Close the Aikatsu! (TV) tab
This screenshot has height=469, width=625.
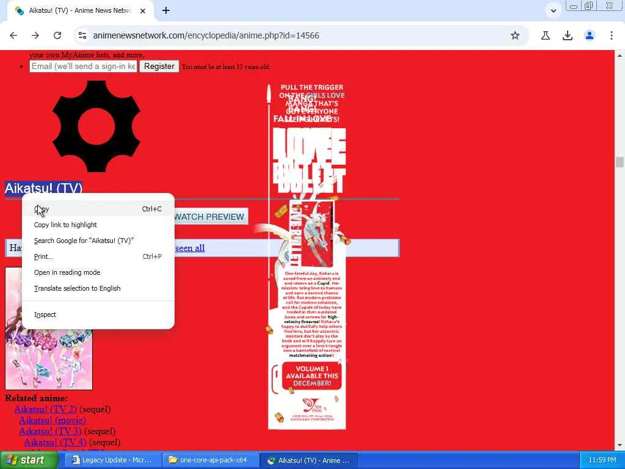pyautogui.click(x=143, y=11)
